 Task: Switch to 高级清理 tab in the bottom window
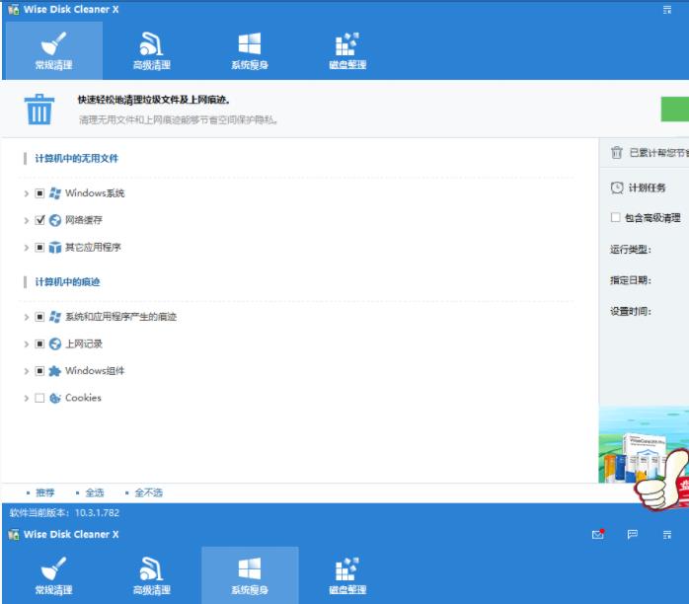pyautogui.click(x=152, y=575)
